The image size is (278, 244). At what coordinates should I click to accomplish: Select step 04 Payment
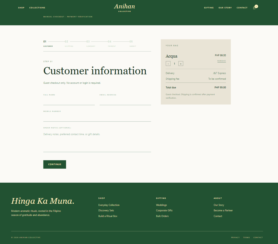click(x=112, y=44)
